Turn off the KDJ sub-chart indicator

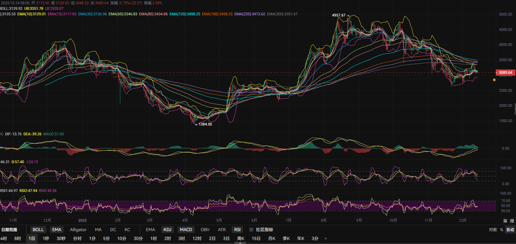click(x=167, y=230)
